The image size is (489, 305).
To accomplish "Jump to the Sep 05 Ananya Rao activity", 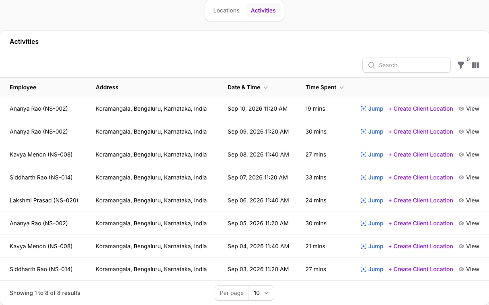I will point(372,223).
